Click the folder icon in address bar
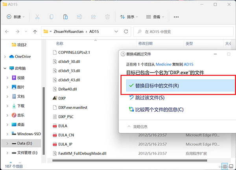236x170 pixels. 46,32
